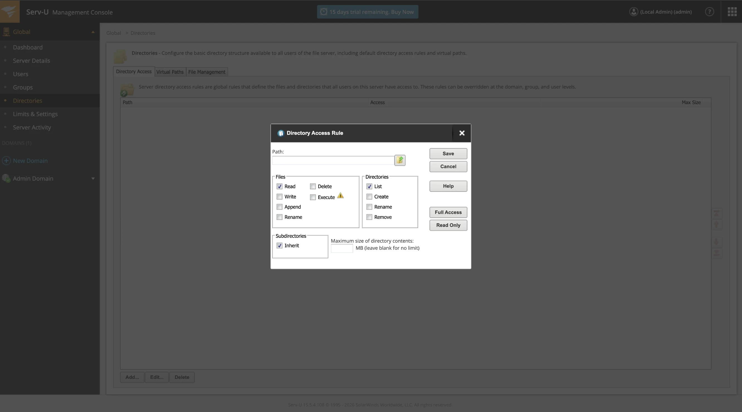742x412 pixels.
Task: Click the Directories yellow folder icon
Action: coord(120,57)
